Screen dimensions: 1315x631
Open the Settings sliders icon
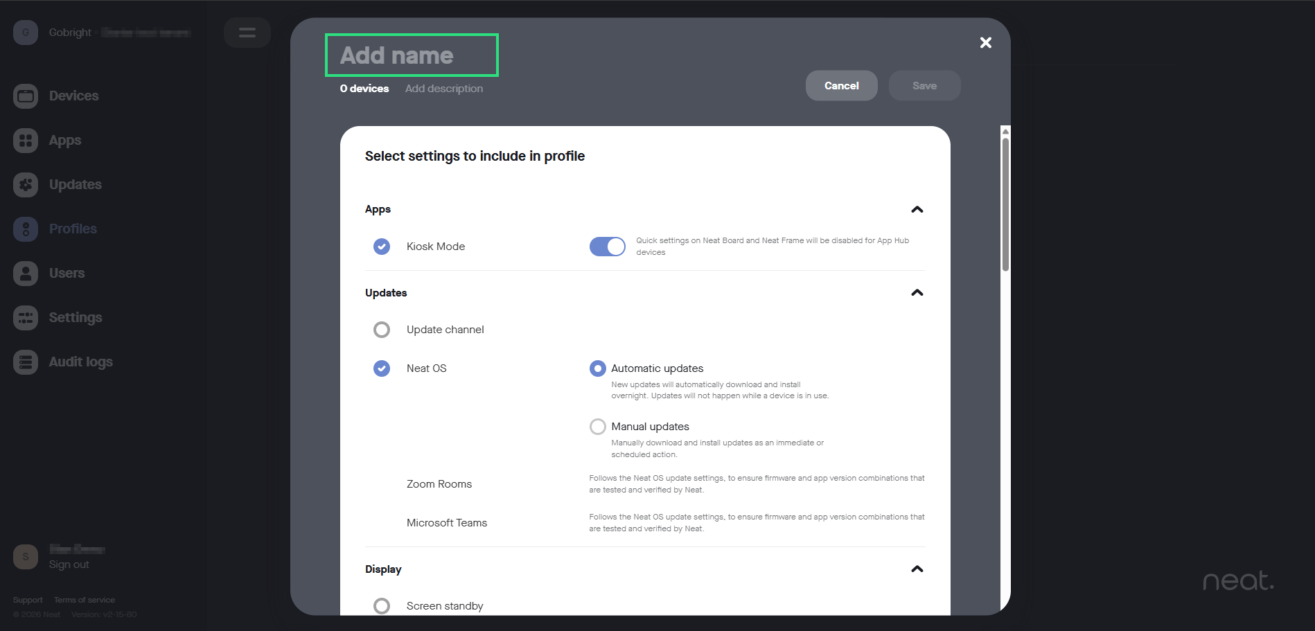click(x=26, y=318)
